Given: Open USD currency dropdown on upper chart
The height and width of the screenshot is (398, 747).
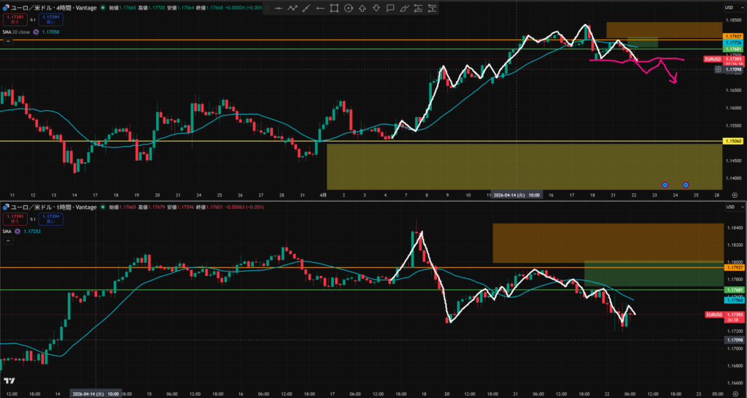Looking at the screenshot, I should click(729, 7).
